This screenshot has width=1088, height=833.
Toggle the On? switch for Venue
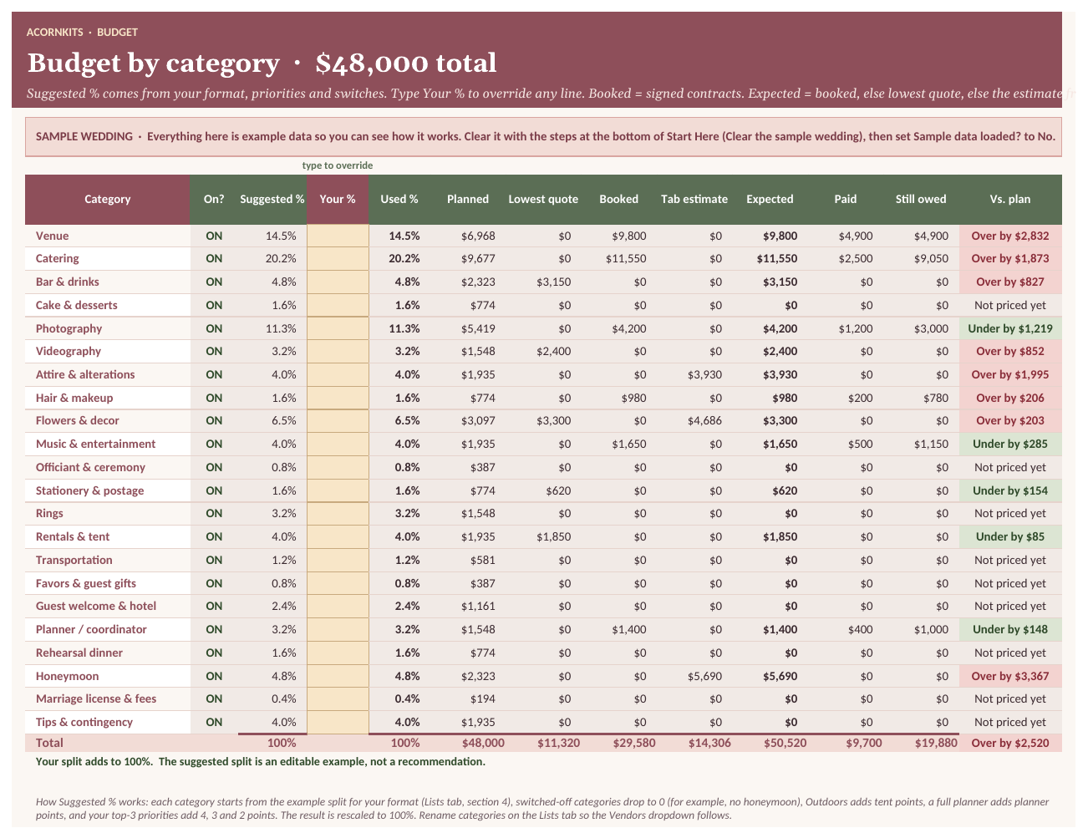(x=214, y=236)
